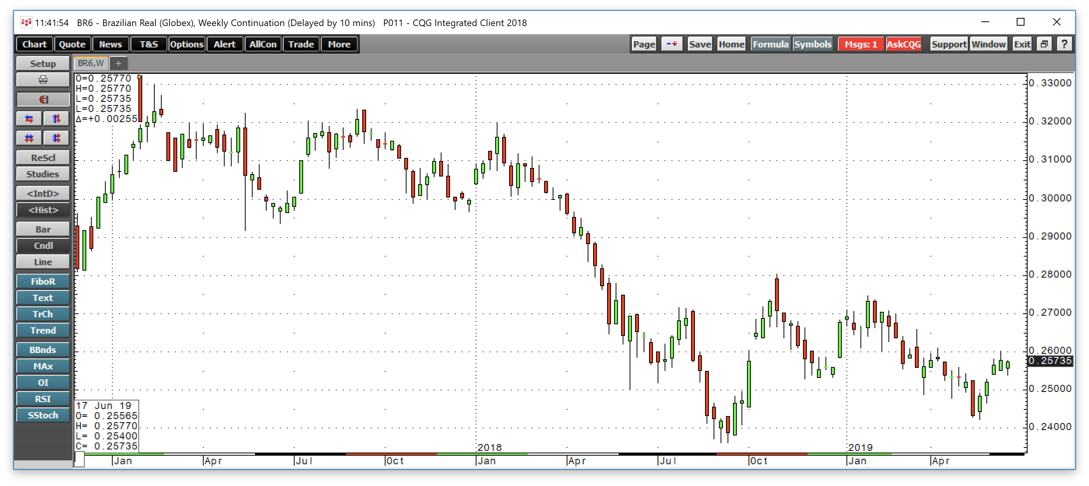Select Cndl candlestick chart type

pyautogui.click(x=43, y=246)
